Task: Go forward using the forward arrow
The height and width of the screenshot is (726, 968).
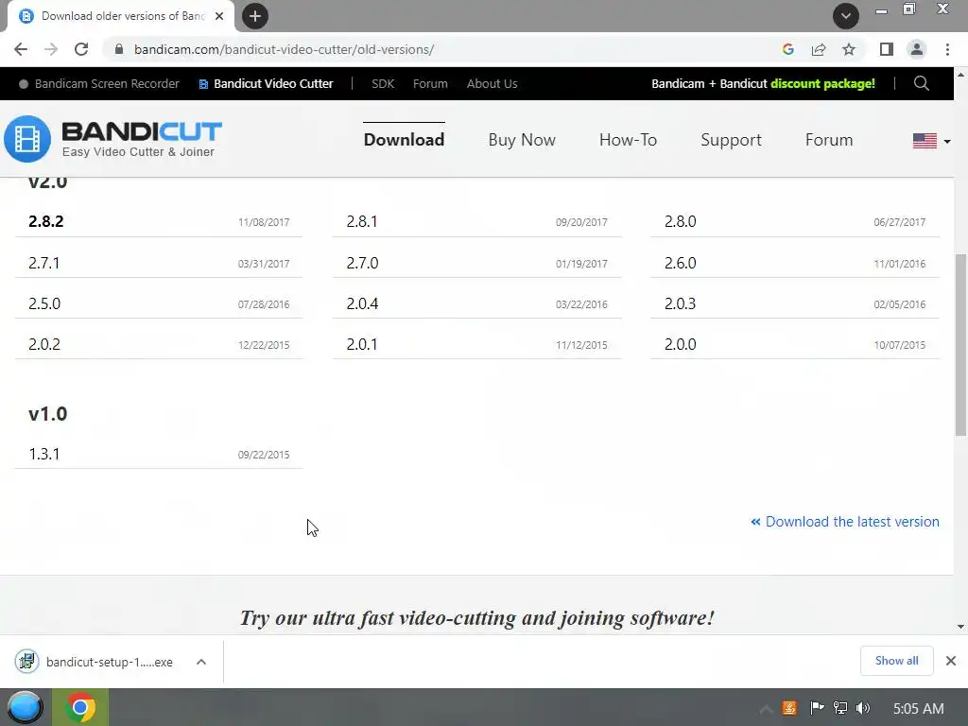Action: click(x=51, y=49)
